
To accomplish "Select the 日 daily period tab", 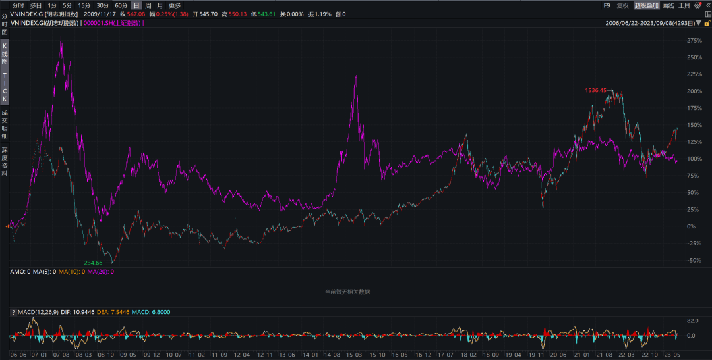I will (x=136, y=5).
